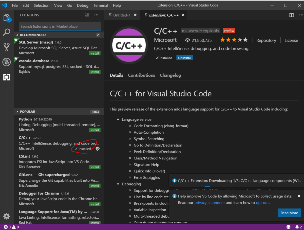Dismiss the usage data notification
The image size is (304, 230).
tap(299, 196)
